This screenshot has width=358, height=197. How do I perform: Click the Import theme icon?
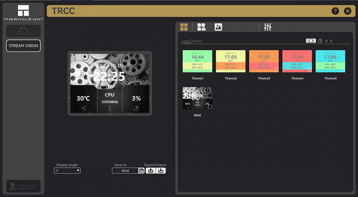[x=161, y=171]
